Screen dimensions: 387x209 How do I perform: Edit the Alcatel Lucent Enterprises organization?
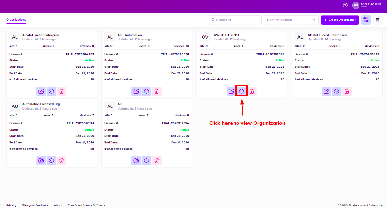click(x=326, y=92)
